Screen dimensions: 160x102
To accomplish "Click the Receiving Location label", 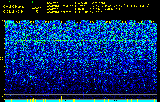I will (59, 6).
